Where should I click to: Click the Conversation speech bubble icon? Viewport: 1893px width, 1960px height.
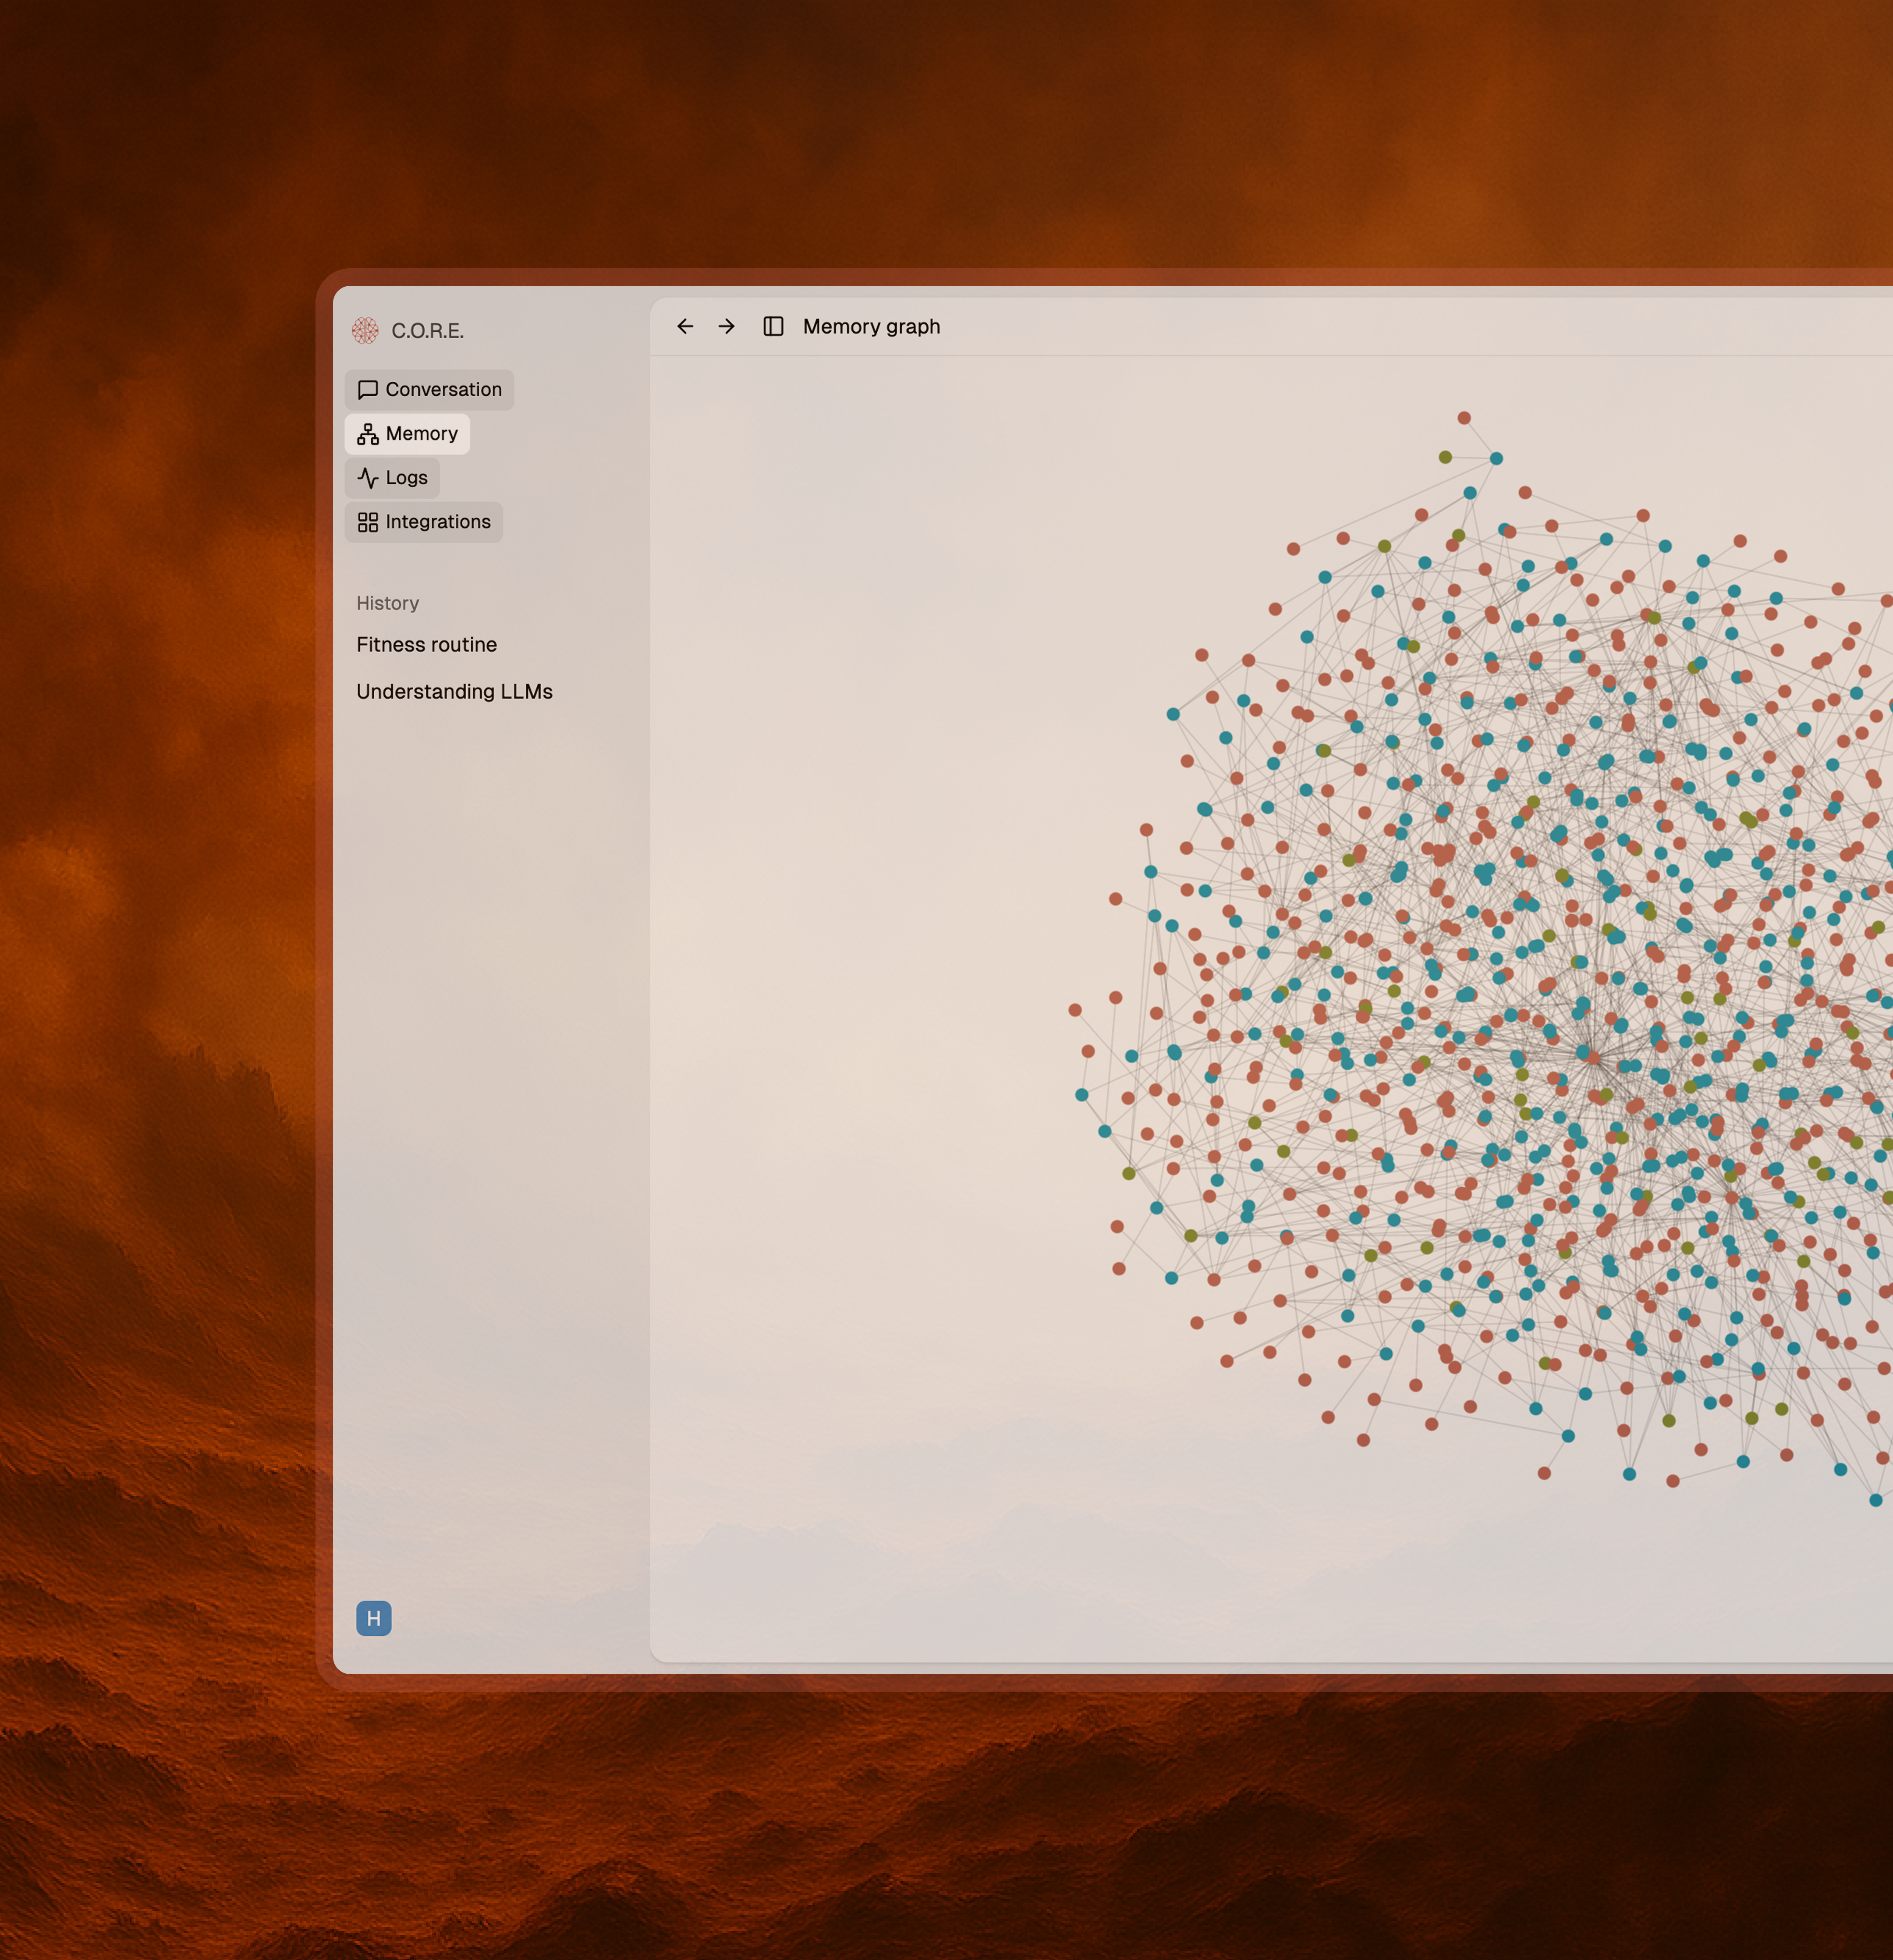[x=368, y=390]
